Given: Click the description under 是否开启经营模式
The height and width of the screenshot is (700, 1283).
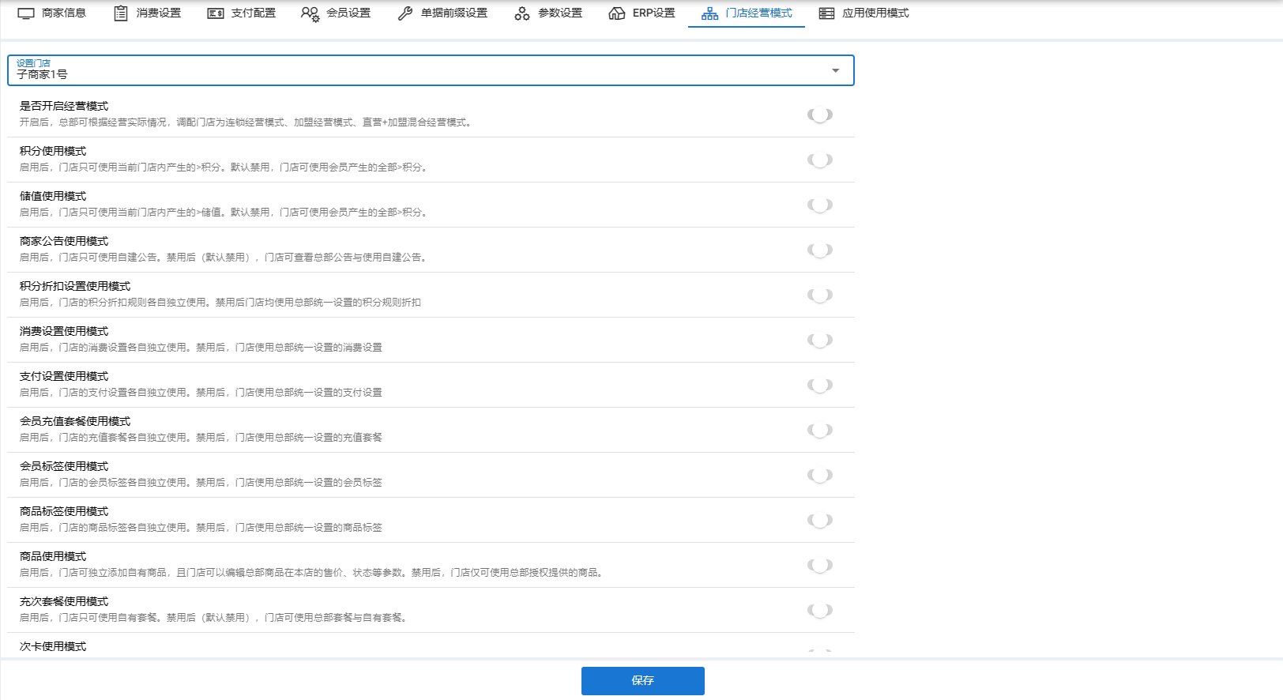Looking at the screenshot, I should coord(246,122).
